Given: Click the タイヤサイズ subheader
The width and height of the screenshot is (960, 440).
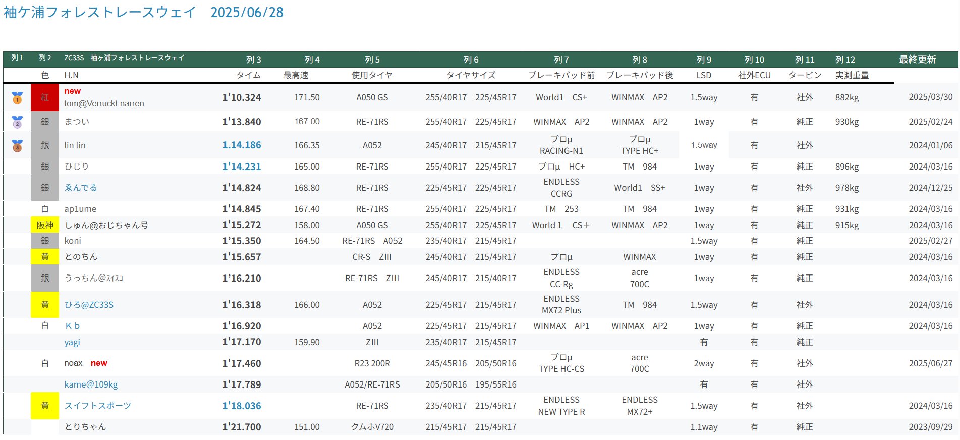Looking at the screenshot, I should click(x=471, y=75).
